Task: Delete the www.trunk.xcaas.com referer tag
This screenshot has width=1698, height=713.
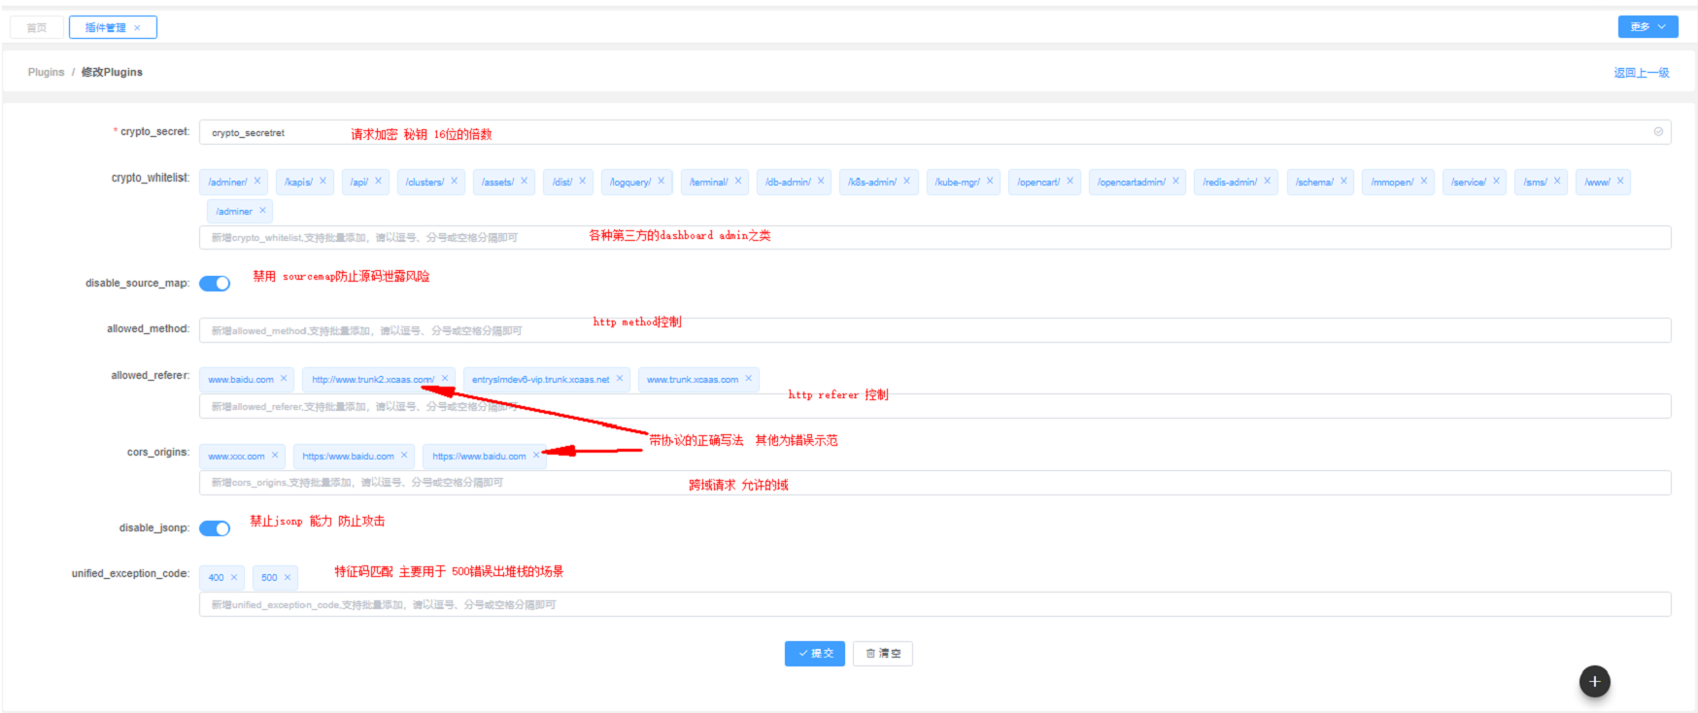Action: pyautogui.click(x=749, y=379)
